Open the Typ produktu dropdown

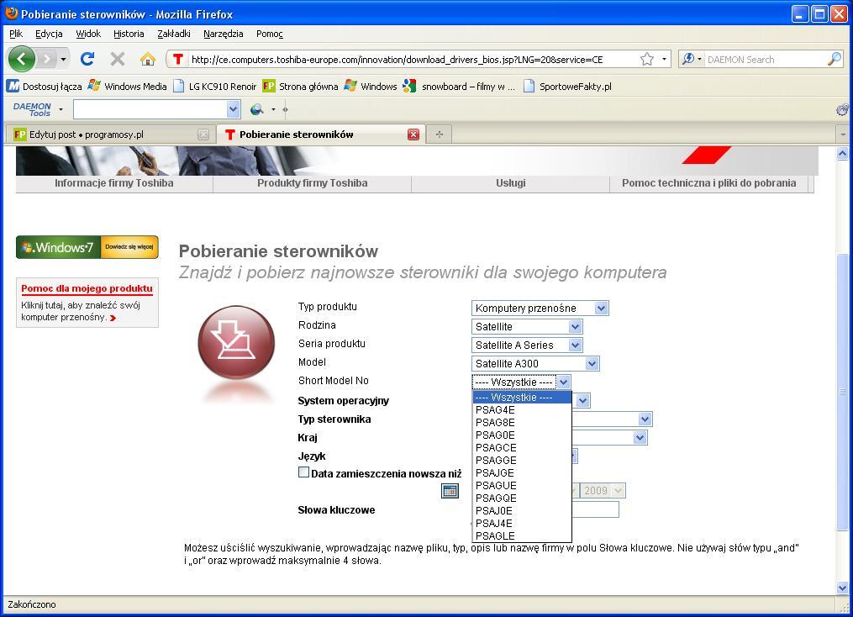(x=540, y=308)
